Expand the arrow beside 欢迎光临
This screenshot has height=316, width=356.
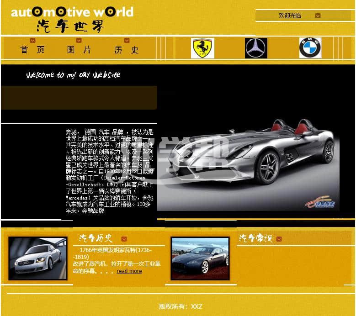(318, 16)
